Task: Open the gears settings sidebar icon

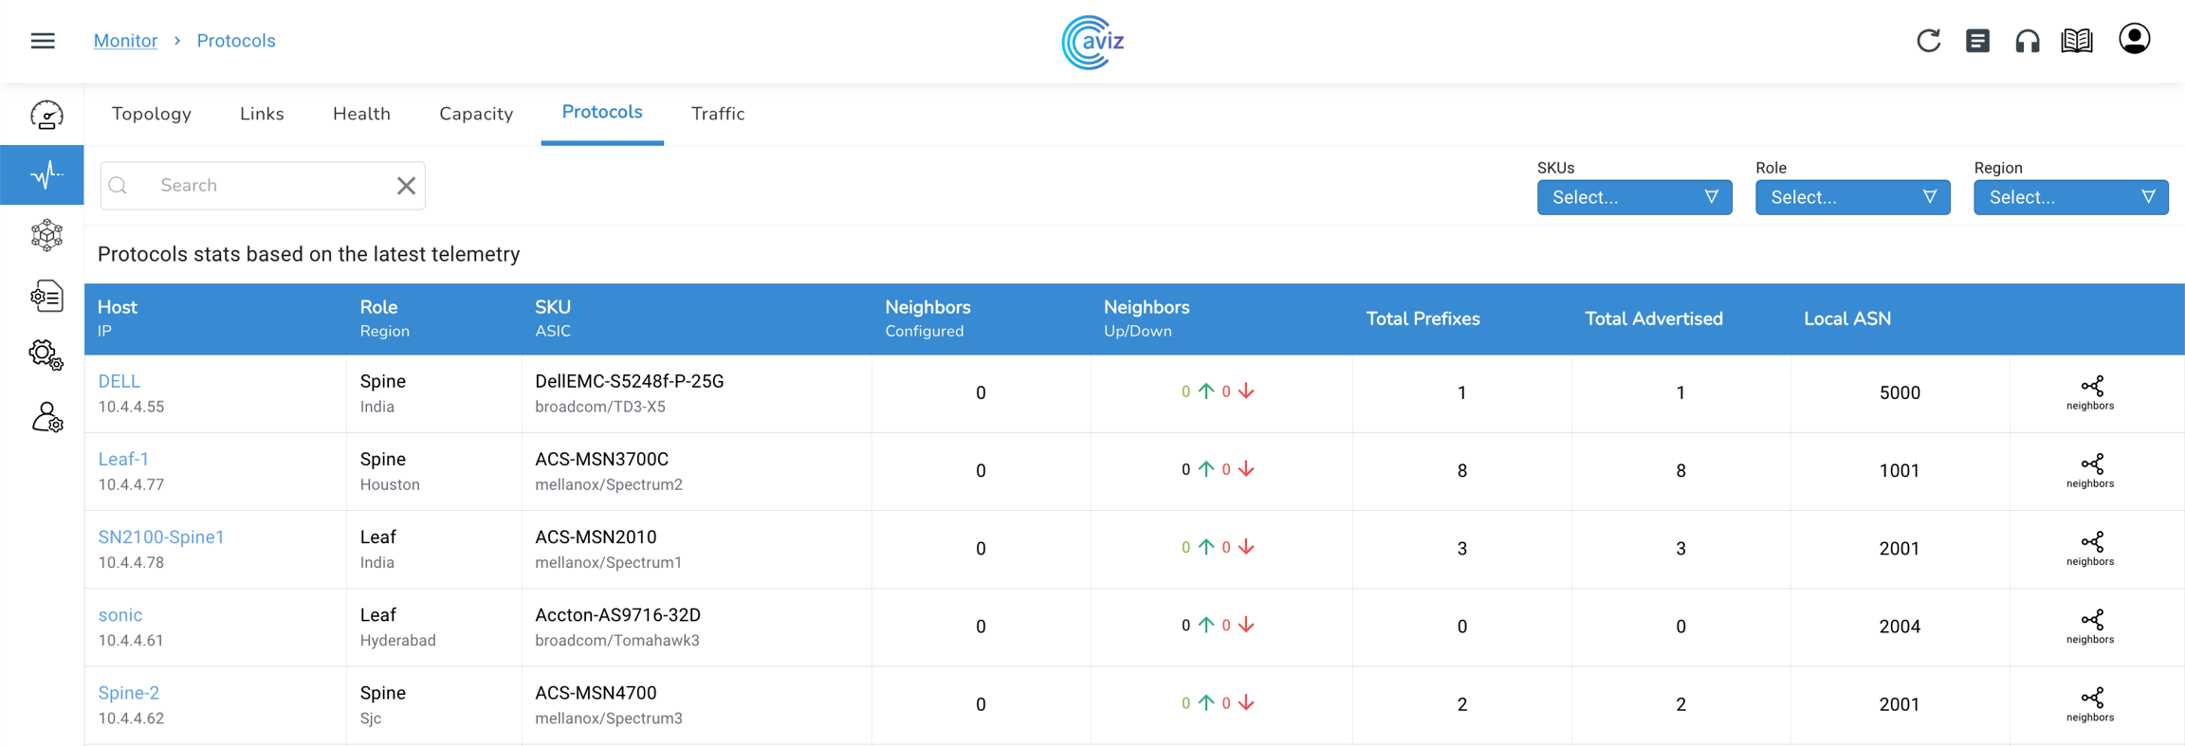Action: [x=46, y=355]
